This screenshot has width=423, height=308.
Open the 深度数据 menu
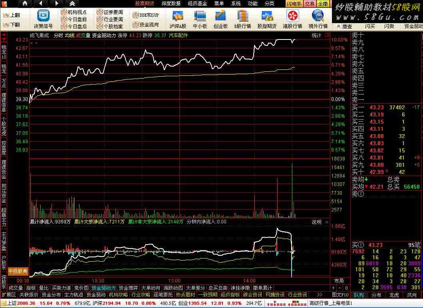[171, 4]
